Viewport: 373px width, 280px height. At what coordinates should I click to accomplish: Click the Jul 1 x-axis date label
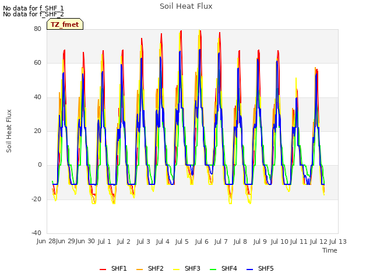104,242
